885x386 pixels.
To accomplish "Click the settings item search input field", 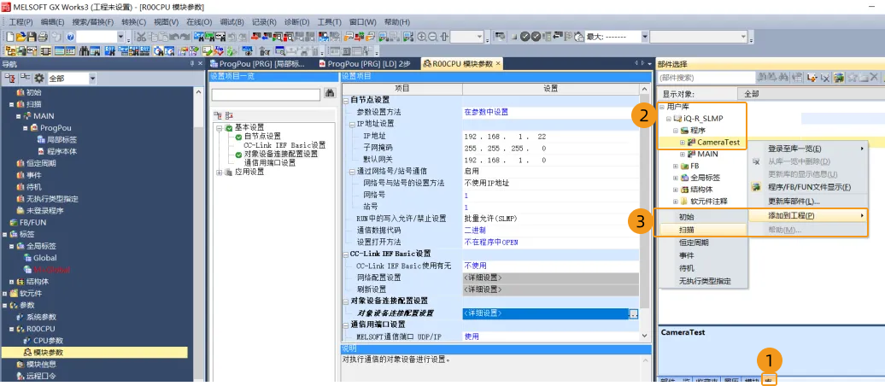I will tap(266, 94).
